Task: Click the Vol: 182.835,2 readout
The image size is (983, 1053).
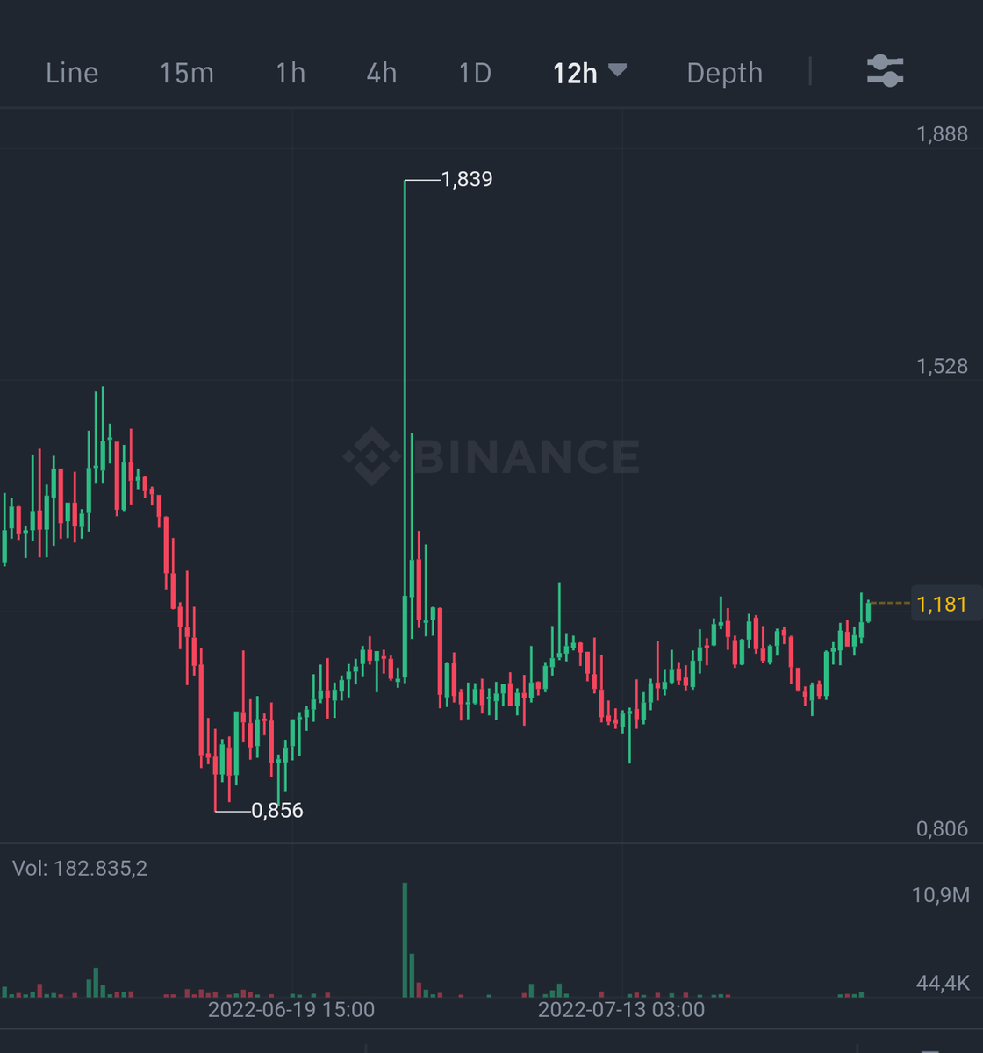Action: click(x=80, y=869)
